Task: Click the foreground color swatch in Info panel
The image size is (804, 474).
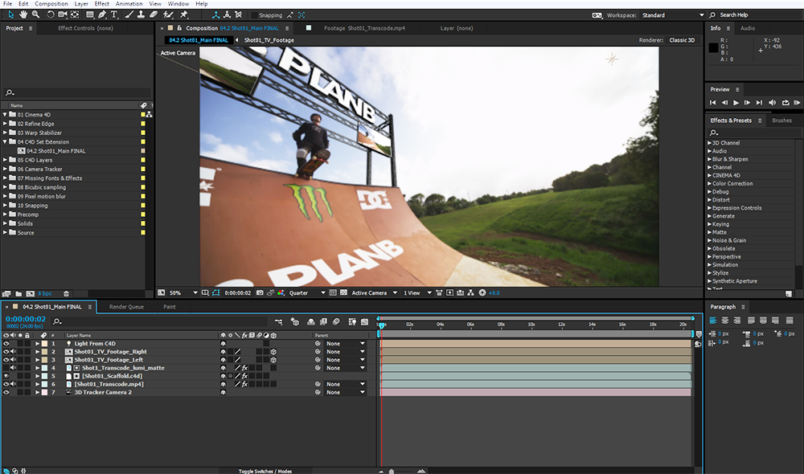Action: pyautogui.click(x=712, y=50)
